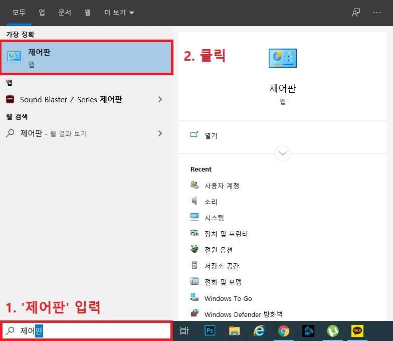Open recent item Windows To Go
The height and width of the screenshot is (341, 393).
(228, 299)
